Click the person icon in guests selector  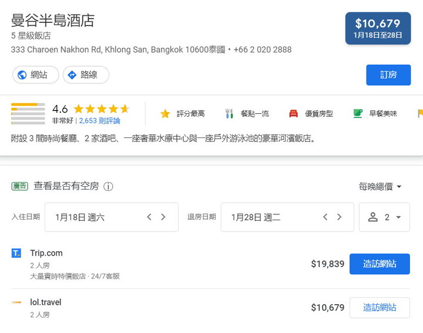coord(373,217)
